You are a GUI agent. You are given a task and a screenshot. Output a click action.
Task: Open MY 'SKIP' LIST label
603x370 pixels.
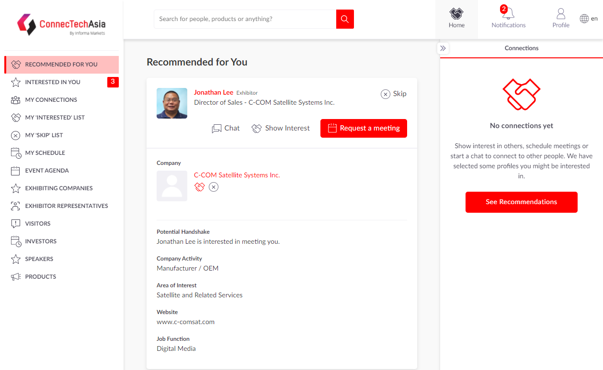click(x=44, y=135)
